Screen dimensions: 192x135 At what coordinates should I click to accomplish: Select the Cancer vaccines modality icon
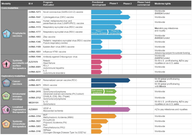7,83
